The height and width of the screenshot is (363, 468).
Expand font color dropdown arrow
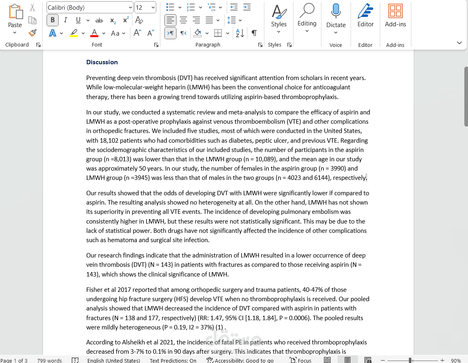pyautogui.click(x=104, y=34)
